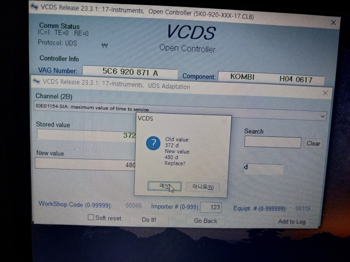
Task: Click the New value input field
Action: (85, 164)
